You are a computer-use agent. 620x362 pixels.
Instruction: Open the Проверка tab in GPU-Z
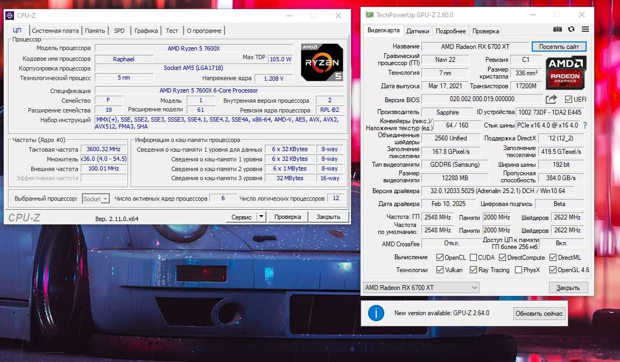pyautogui.click(x=485, y=31)
